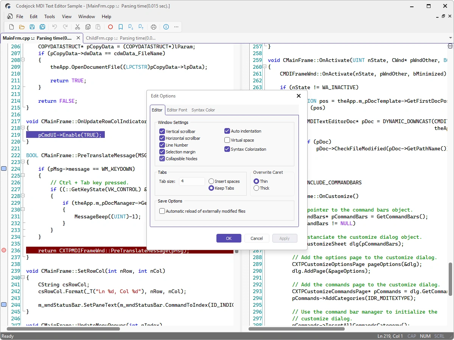
Task: Close the MainFrm.cpp tab
Action: (x=79, y=38)
